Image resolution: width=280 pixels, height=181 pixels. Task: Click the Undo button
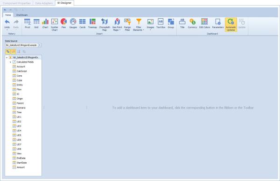click(7, 24)
